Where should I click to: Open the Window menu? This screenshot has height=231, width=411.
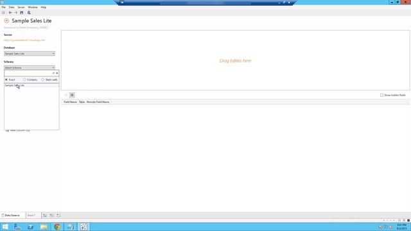(33, 7)
